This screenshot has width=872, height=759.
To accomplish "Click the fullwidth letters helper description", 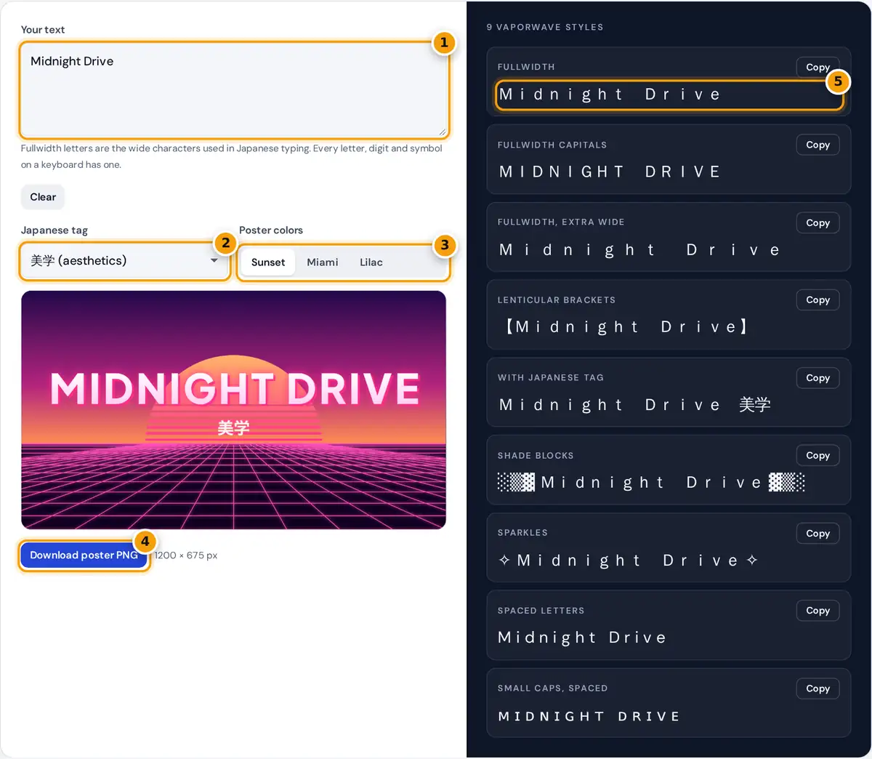I will click(x=232, y=156).
